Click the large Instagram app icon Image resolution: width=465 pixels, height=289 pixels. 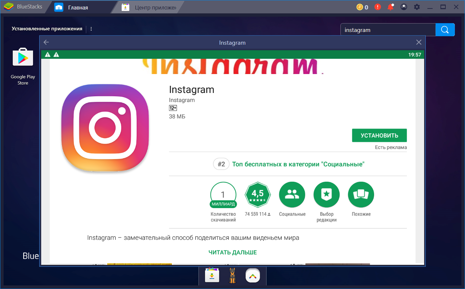[x=105, y=128]
